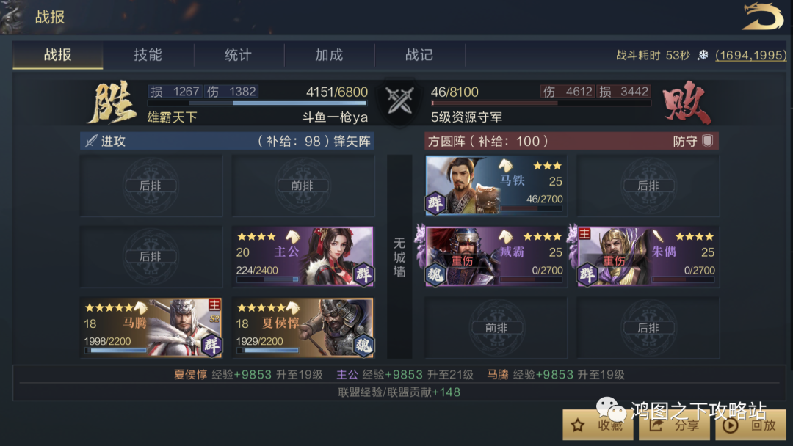Viewport: 793px width, 446px height.
Task: Open the 统计 tab
Action: 239,55
